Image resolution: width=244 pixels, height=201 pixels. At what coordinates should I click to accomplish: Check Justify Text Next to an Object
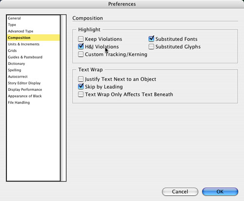(x=81, y=79)
